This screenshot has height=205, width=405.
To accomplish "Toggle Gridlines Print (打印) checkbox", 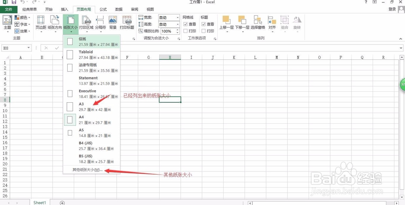I will click(185, 31).
